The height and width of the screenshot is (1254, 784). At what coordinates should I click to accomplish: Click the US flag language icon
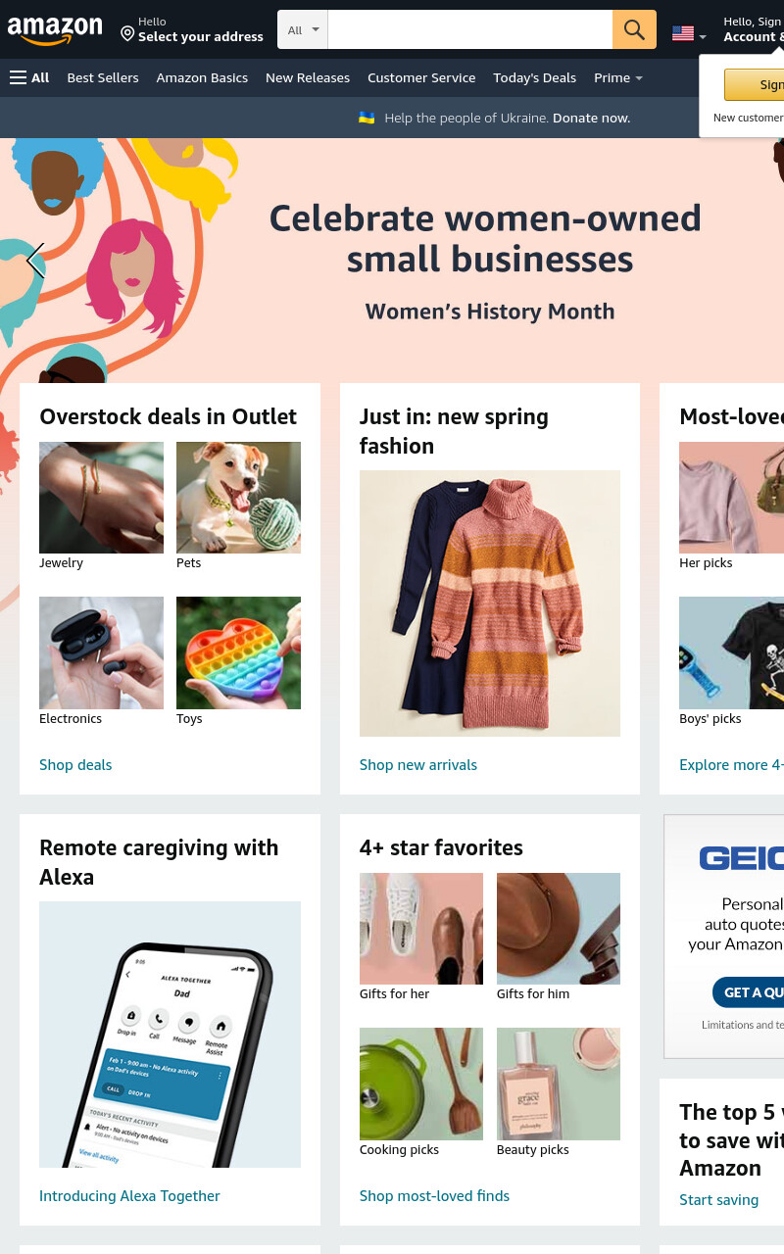pyautogui.click(x=683, y=34)
